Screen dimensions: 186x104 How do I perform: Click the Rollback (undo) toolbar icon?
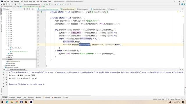(71, 4)
